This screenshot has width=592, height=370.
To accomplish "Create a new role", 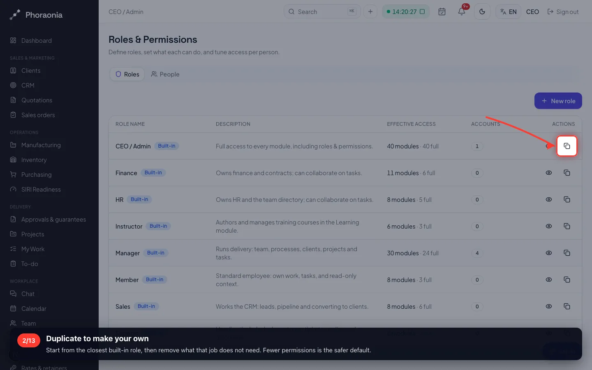I will coord(558,101).
